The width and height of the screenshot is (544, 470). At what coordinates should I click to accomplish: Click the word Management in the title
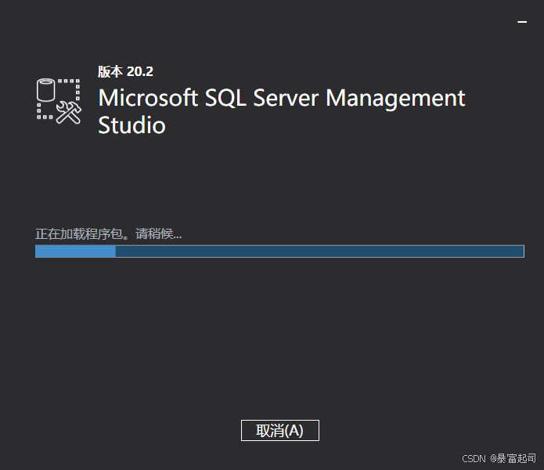pyautogui.click(x=395, y=99)
